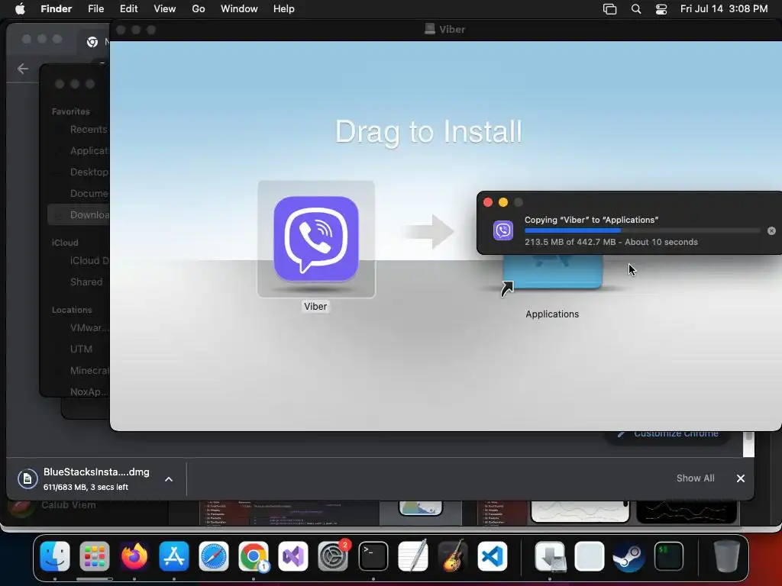Open the View menu
The image size is (782, 586).
pyautogui.click(x=165, y=9)
